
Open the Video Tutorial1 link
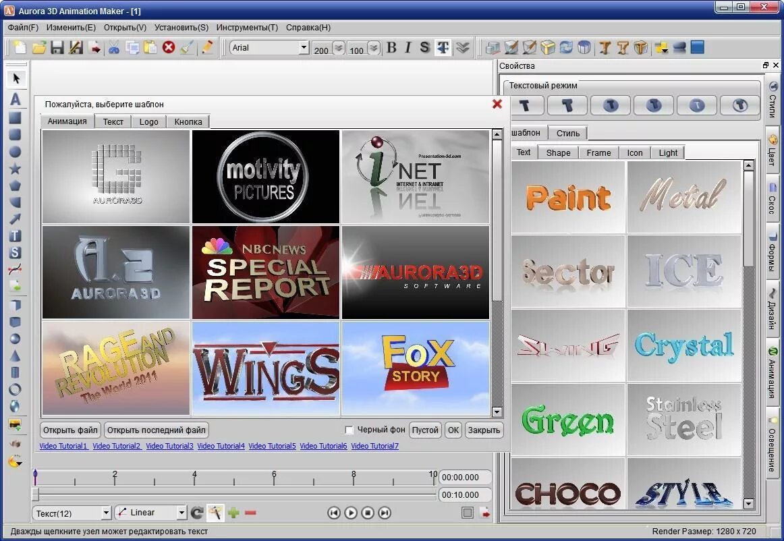(63, 446)
